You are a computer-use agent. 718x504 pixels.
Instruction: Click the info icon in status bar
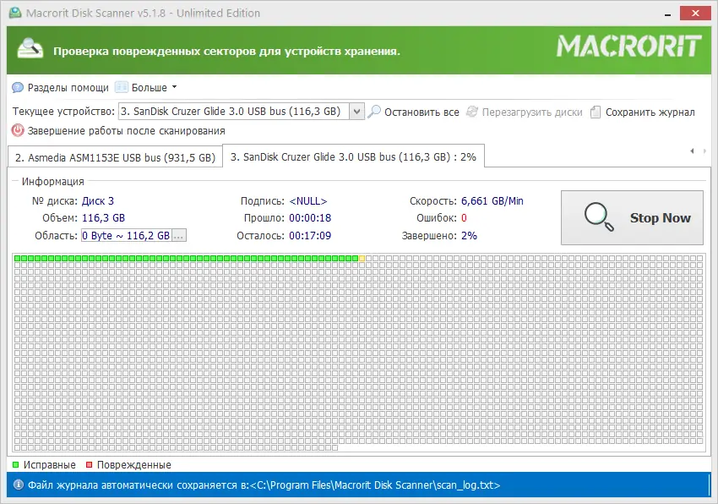click(19, 485)
